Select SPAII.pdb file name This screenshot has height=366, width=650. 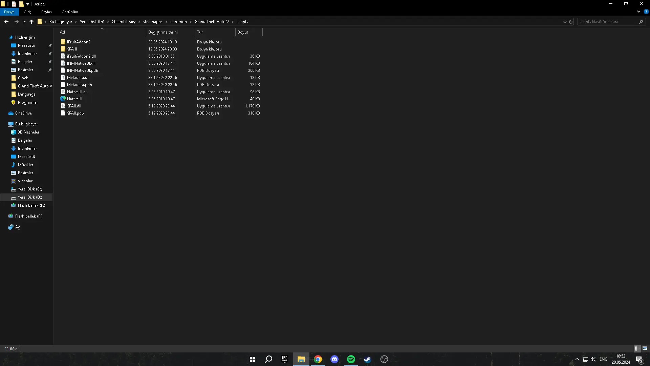(75, 113)
